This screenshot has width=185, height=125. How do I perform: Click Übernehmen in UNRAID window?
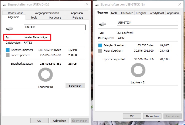click(x=80, y=121)
